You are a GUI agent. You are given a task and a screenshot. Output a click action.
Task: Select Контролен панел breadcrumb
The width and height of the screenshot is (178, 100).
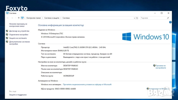point(34,18)
